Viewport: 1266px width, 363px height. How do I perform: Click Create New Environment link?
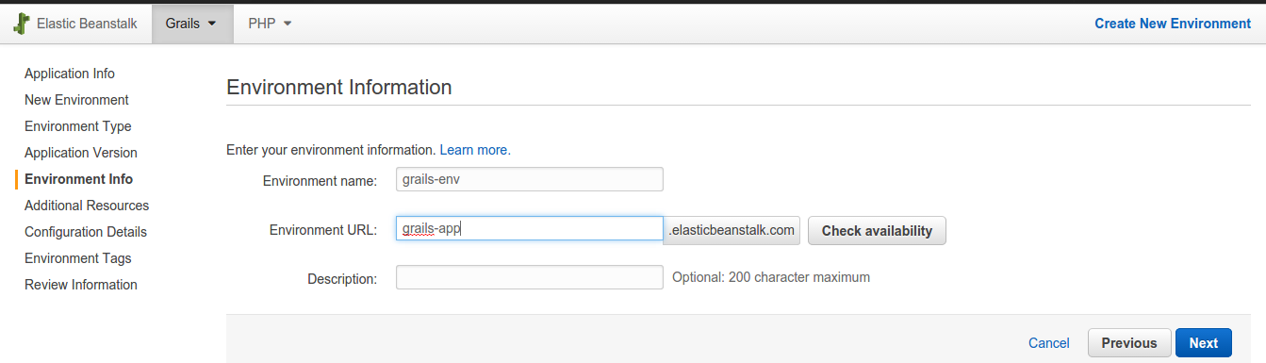(1173, 24)
